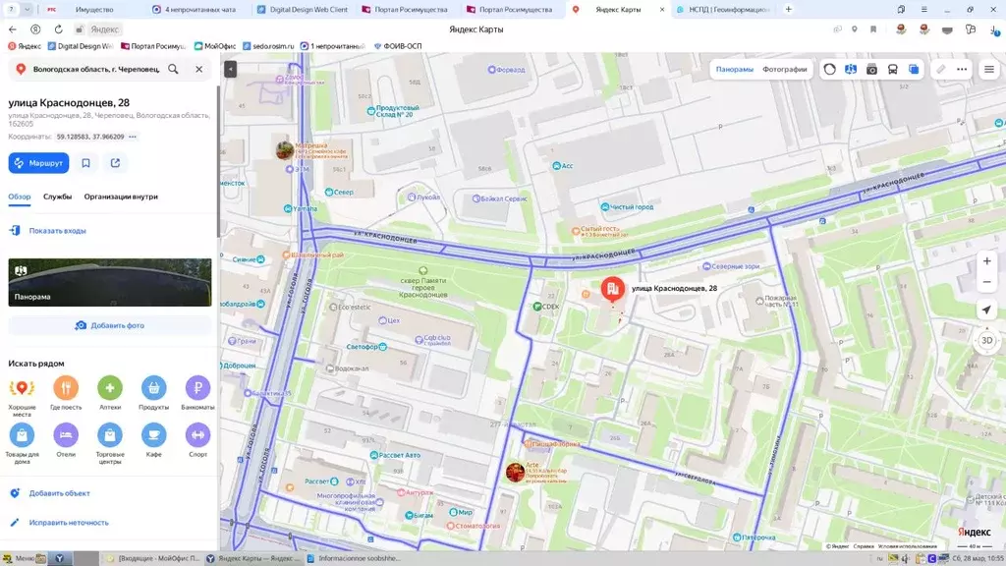This screenshot has height=566, width=1006.
Task: Switch to the Службы tab
Action: tap(57, 197)
